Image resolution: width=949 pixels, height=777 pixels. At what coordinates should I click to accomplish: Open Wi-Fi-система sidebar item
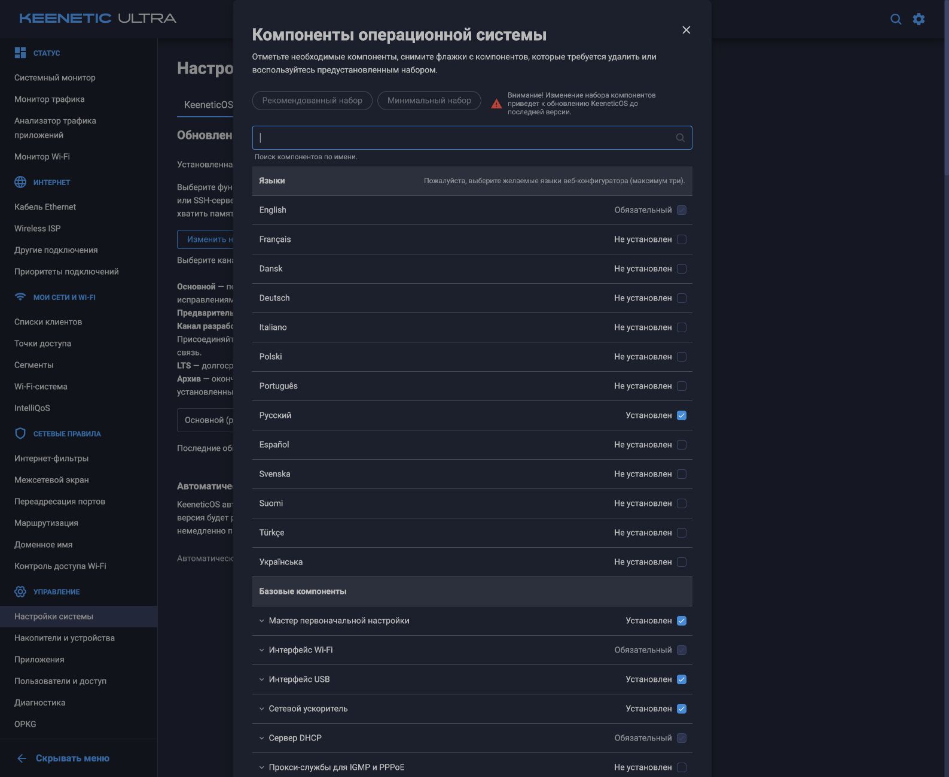point(41,387)
